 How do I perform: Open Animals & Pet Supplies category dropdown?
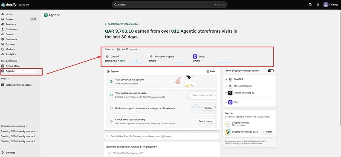(144, 147)
